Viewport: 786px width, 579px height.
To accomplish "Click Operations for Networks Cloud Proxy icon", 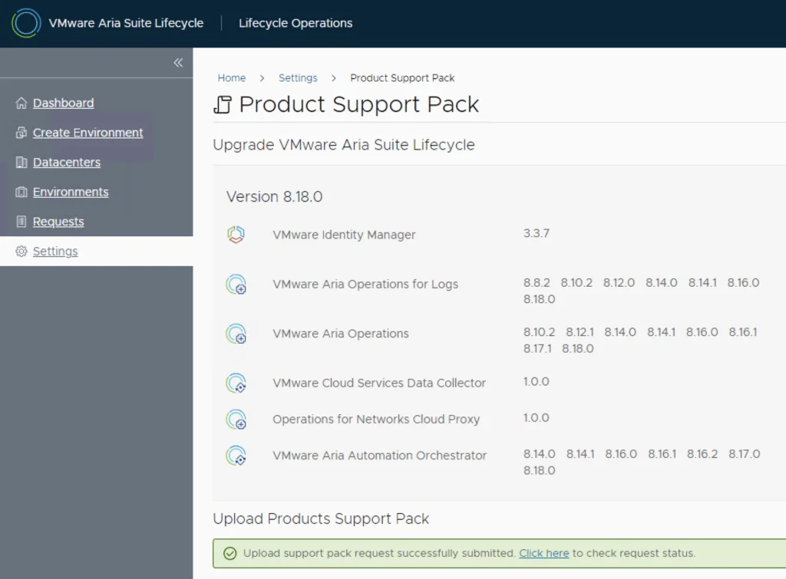I will (236, 419).
